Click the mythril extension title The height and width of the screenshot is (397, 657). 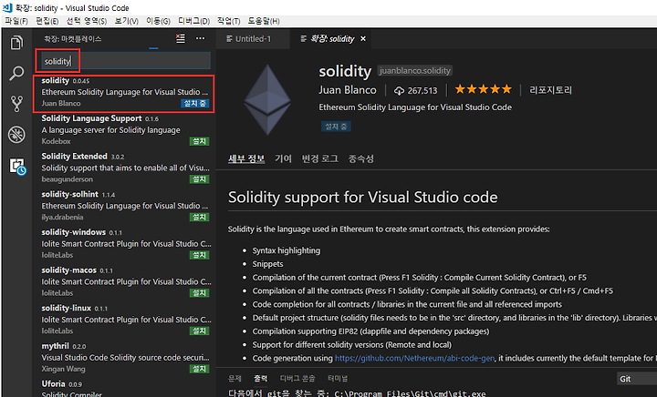tap(55, 346)
